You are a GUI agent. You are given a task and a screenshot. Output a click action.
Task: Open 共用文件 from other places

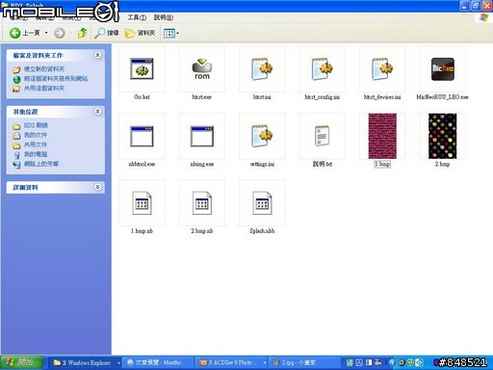36,145
